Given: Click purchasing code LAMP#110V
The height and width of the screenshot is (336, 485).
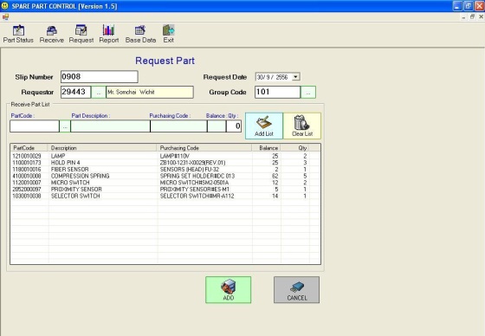Looking at the screenshot, I should [175, 156].
